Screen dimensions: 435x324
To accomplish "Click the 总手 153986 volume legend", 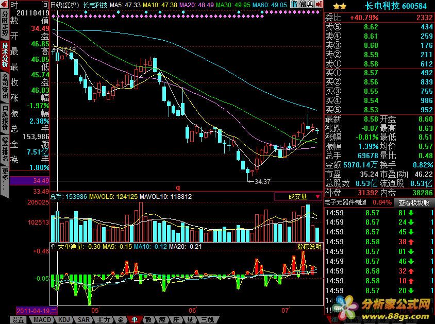I will point(69,197).
